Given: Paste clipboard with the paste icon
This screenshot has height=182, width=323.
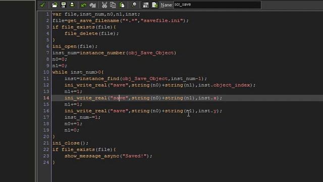Looking at the screenshot, I should tap(122, 5).
